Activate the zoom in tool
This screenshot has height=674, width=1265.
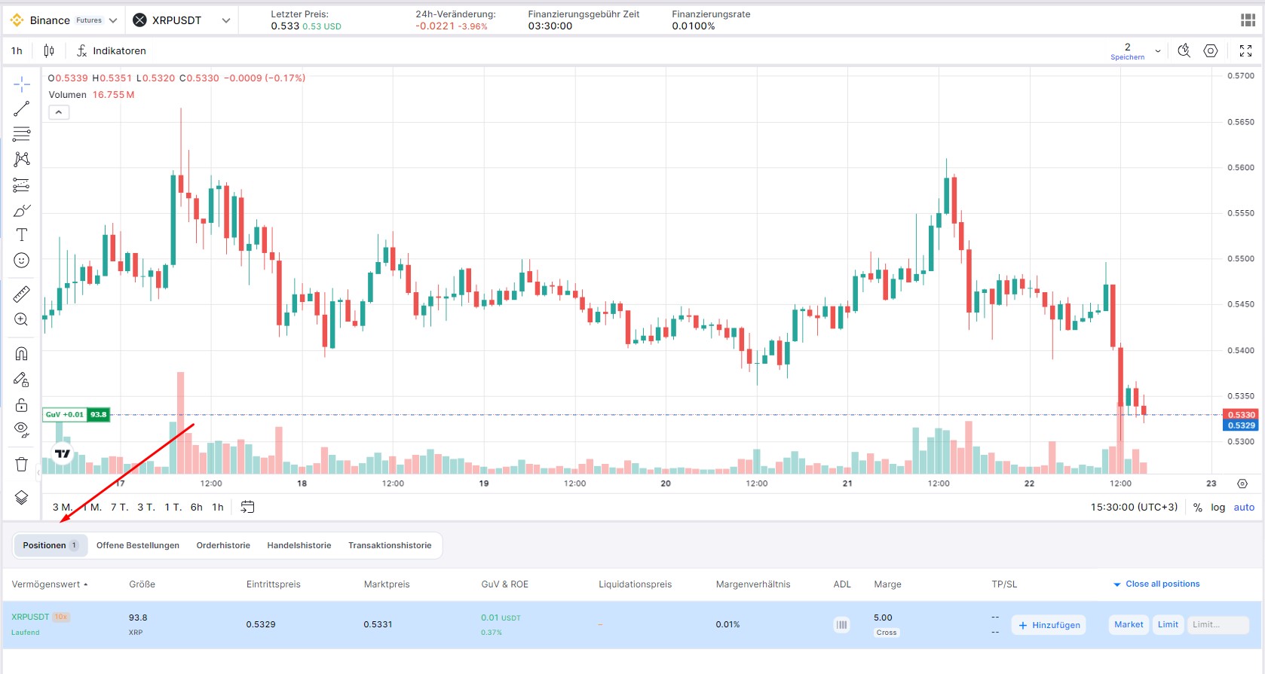tap(21, 319)
